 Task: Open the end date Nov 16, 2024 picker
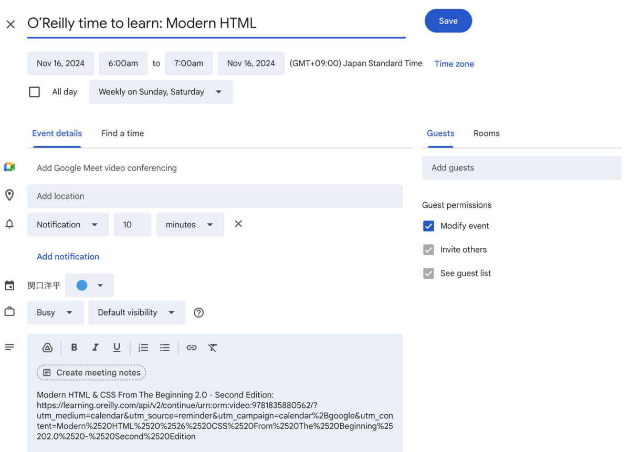click(251, 64)
